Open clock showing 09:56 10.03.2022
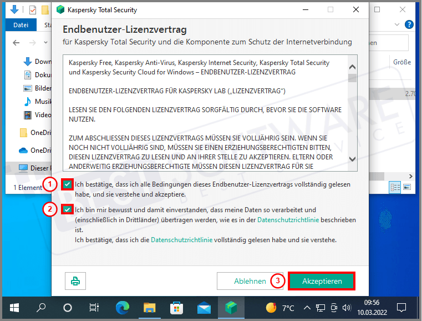422x321 pixels. [x=372, y=308]
